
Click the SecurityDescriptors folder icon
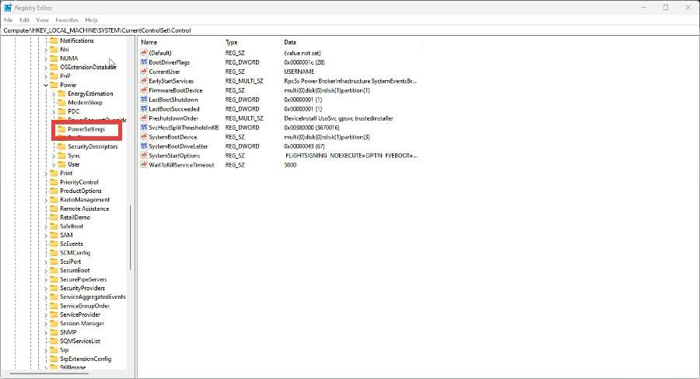61,146
